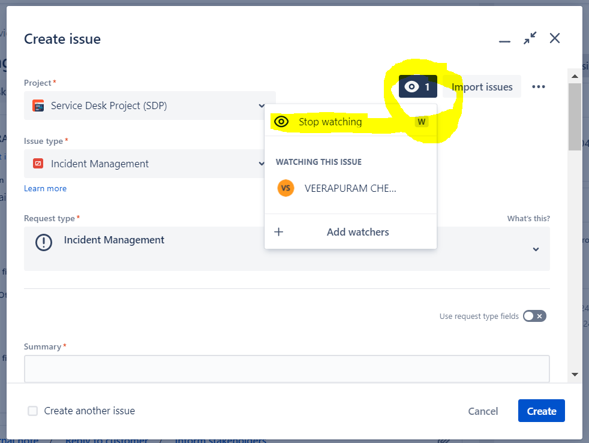Viewport: 589px width, 443px height.
Task: Click the plus icon beside Add watchers
Action: [x=279, y=232]
